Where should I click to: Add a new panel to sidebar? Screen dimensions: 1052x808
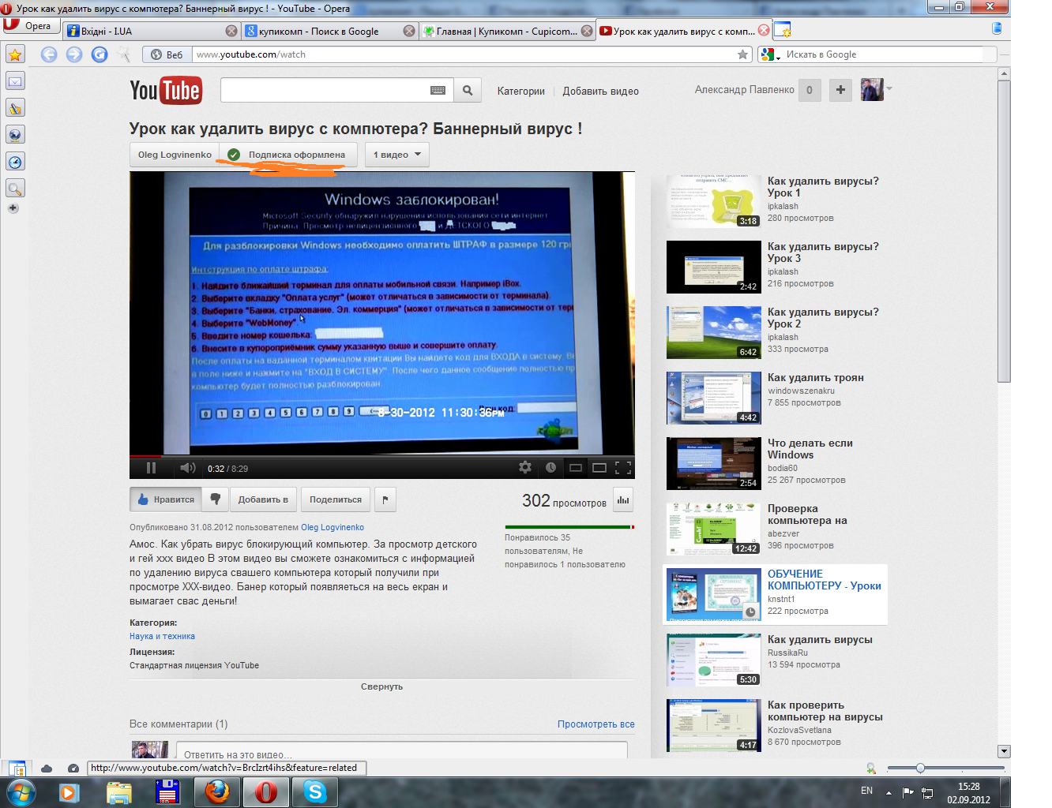(13, 208)
